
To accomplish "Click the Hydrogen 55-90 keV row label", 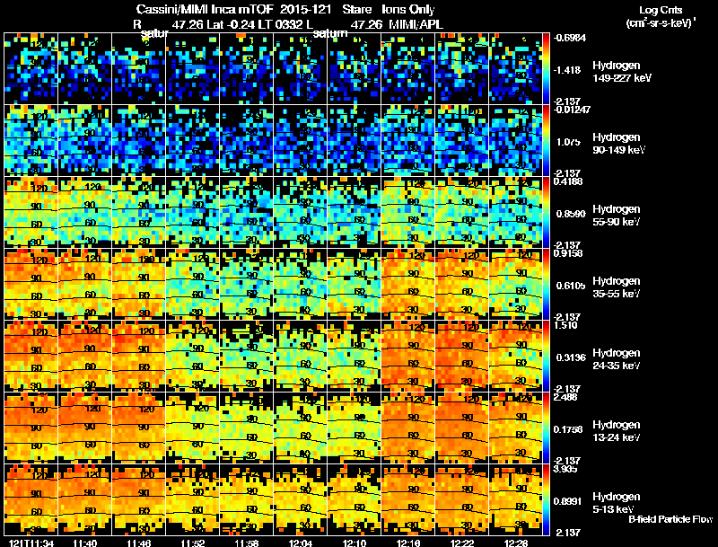I will [x=617, y=216].
